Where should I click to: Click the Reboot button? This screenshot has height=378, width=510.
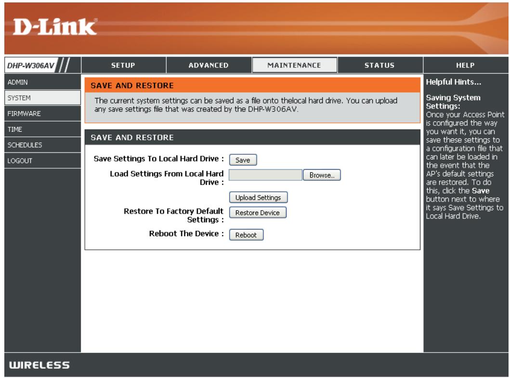(246, 235)
